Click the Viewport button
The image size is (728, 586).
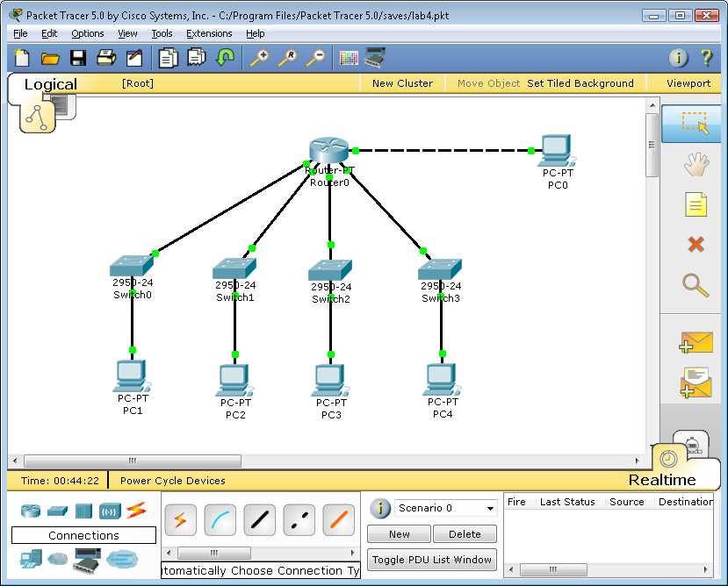pyautogui.click(x=688, y=83)
